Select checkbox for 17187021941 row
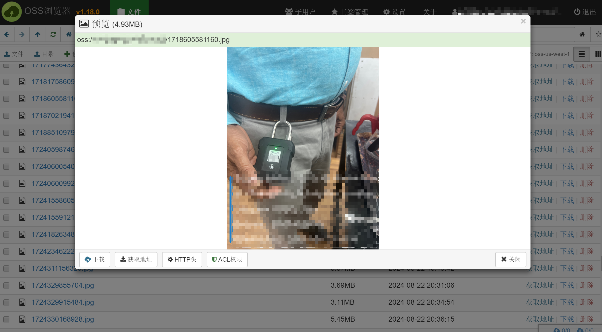Image resolution: width=602 pixels, height=332 pixels. pyautogui.click(x=6, y=116)
